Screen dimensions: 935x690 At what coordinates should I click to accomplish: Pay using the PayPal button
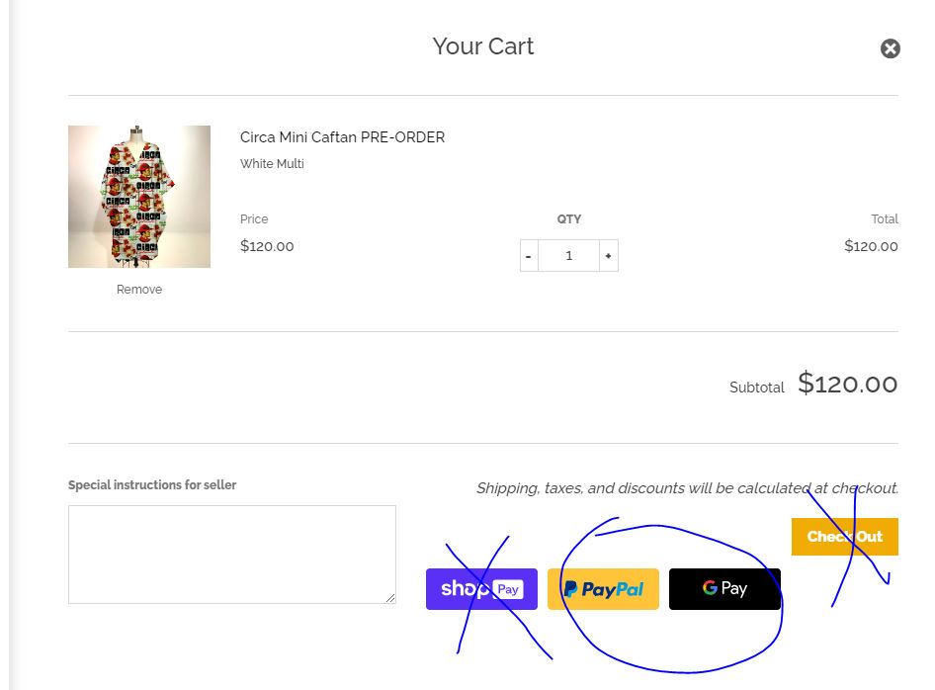pyautogui.click(x=603, y=589)
